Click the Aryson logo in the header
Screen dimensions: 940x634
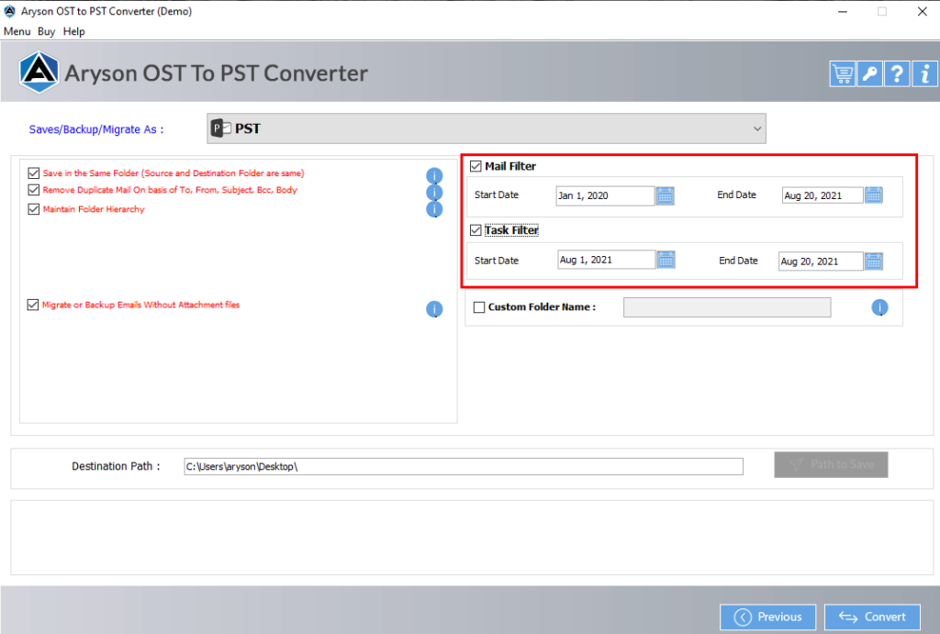pyautogui.click(x=39, y=72)
